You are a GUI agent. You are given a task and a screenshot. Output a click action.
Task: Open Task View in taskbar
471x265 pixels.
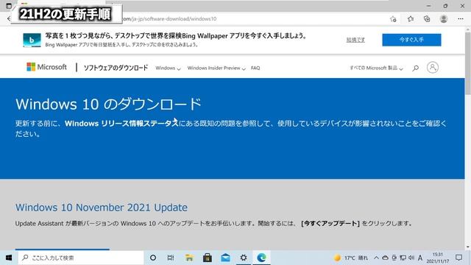pyautogui.click(x=171, y=258)
